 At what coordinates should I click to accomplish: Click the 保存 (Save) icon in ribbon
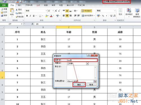click(2, 15)
